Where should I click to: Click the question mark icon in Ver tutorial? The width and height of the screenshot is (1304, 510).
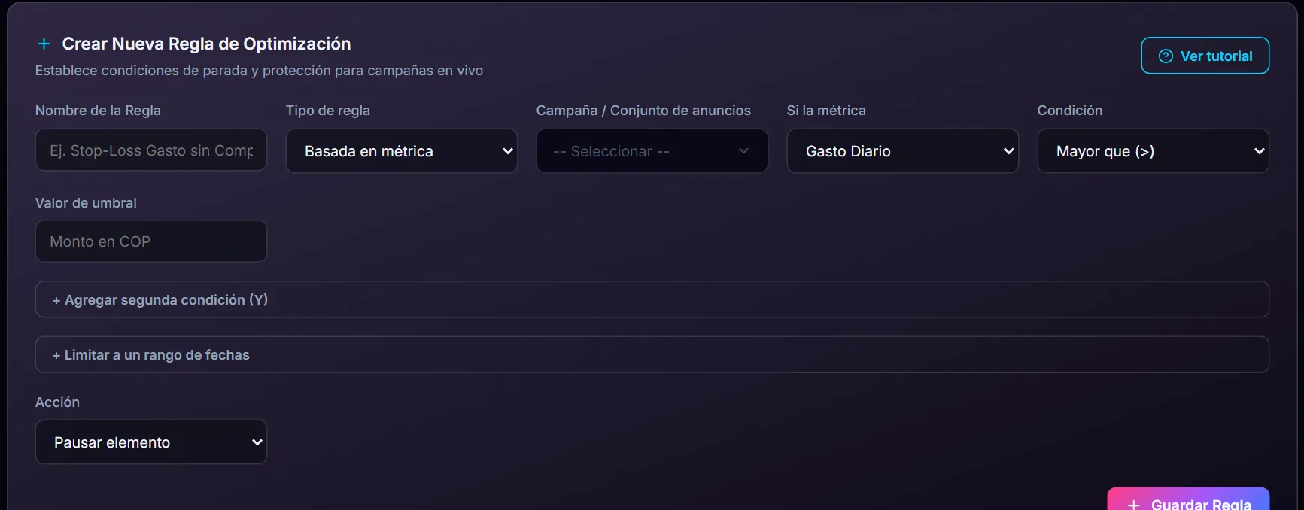(1166, 56)
